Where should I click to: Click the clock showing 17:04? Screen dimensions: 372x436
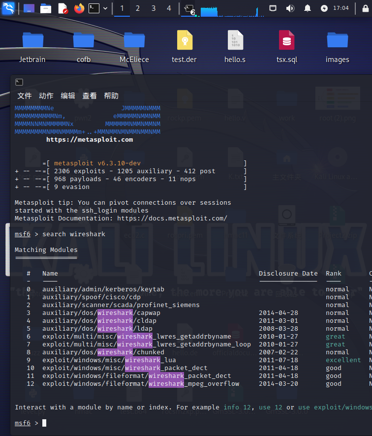(341, 8)
